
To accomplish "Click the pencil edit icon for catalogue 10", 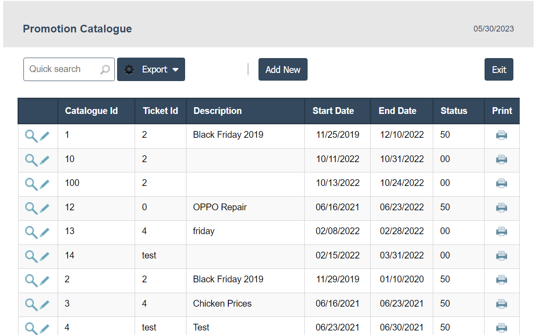I will tap(44, 160).
